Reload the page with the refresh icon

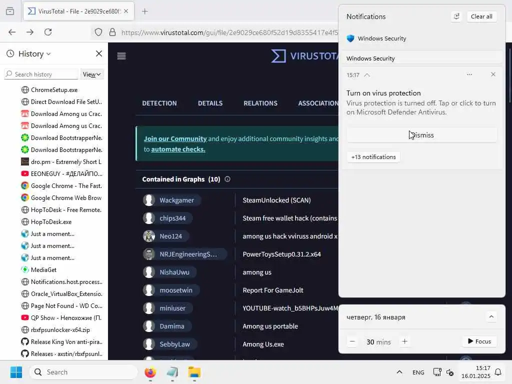[48, 32]
